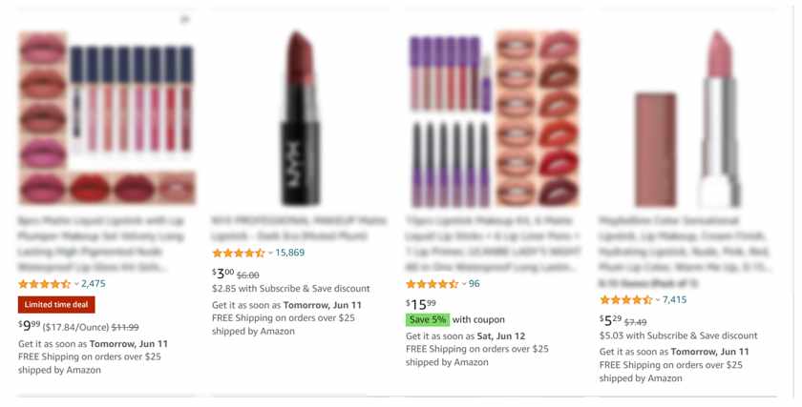This screenshot has width=802, height=407.
Task: Open the purple-capped lipstick kit image
Action: [494, 118]
